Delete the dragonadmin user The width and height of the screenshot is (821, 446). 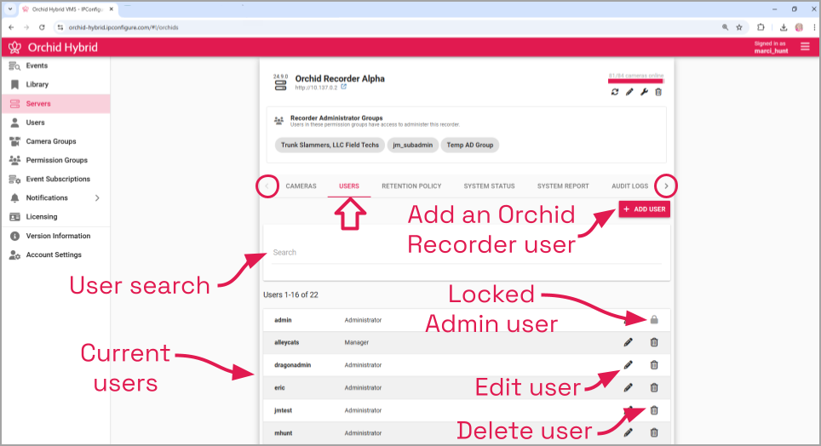(654, 365)
